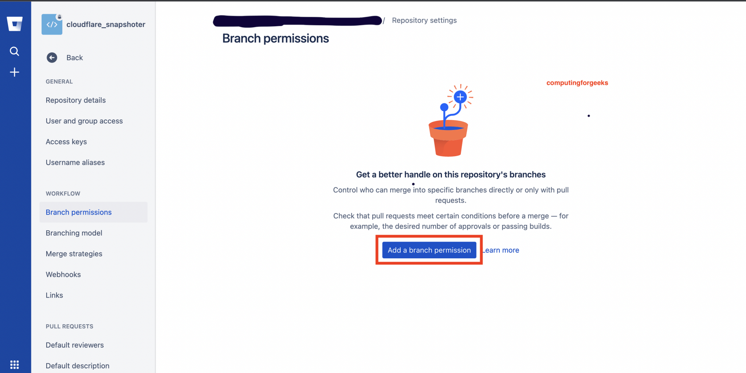Open Repository details settings
The image size is (746, 373).
(76, 100)
